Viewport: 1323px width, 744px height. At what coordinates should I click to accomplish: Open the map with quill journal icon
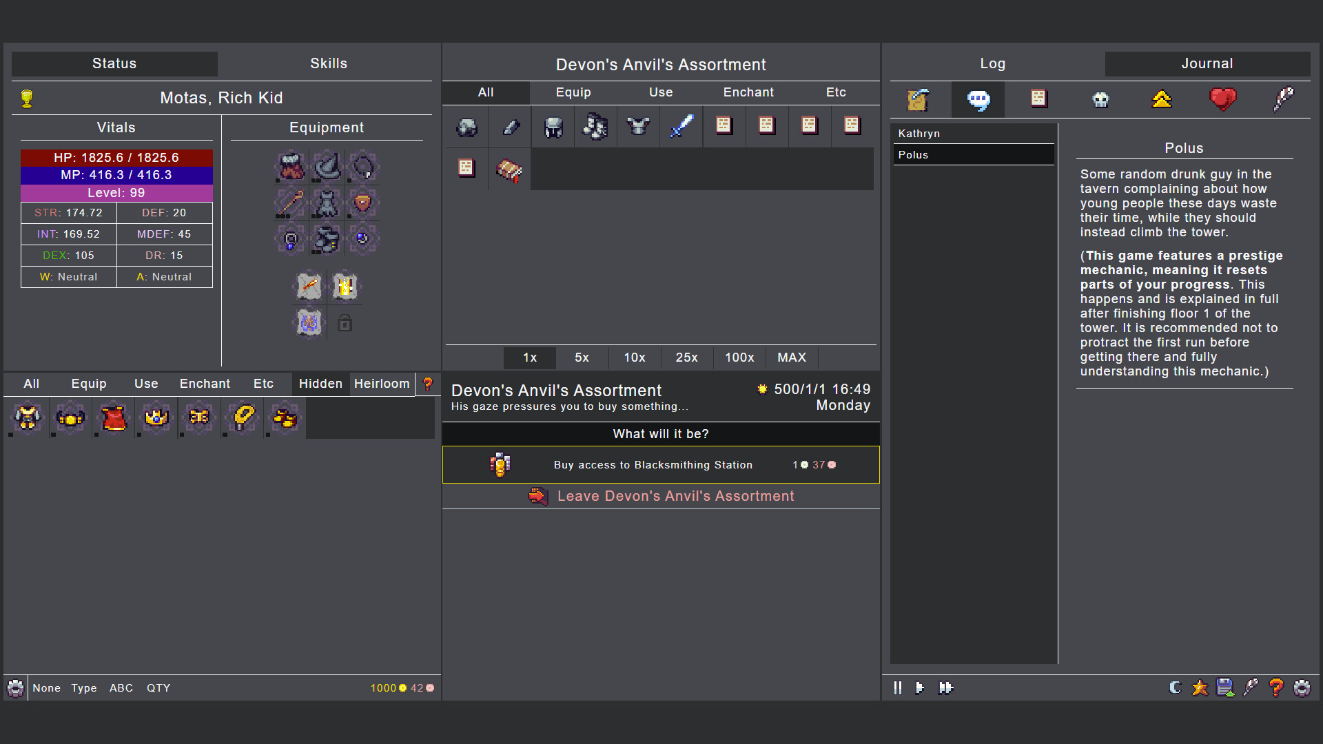[918, 100]
